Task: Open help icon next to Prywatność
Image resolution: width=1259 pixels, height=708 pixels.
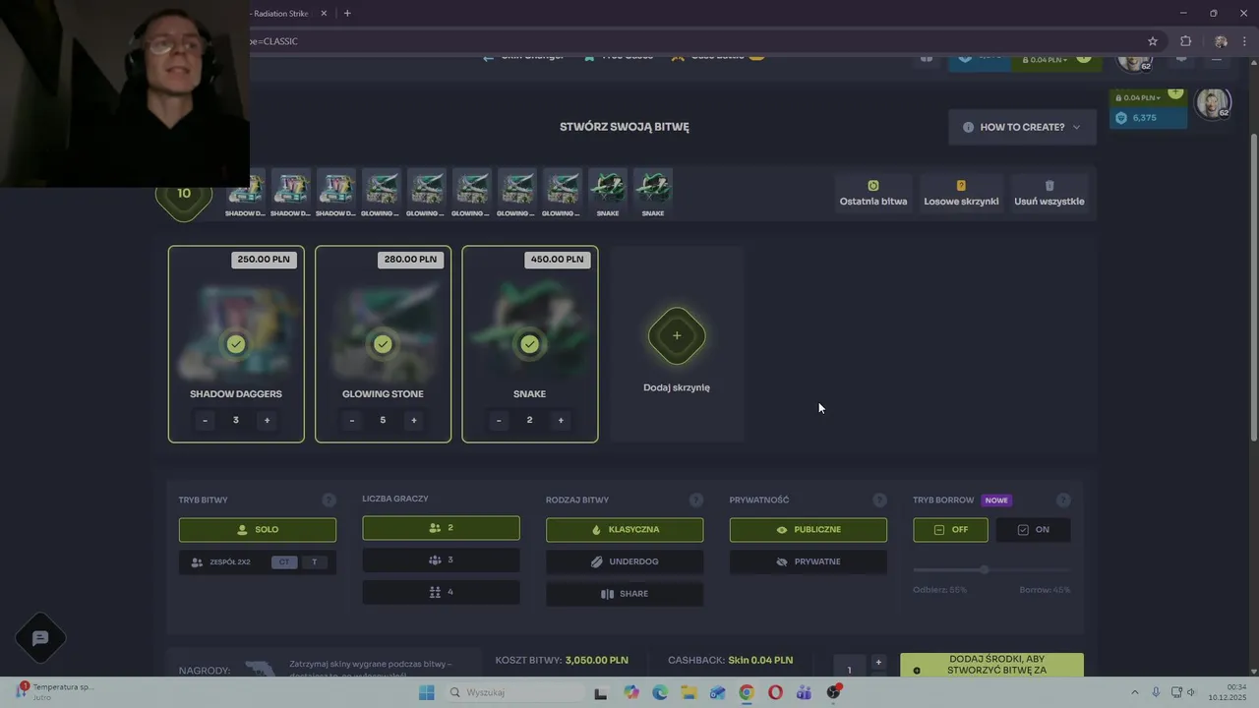Action: [879, 501]
